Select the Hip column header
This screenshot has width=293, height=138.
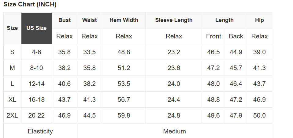coord(259,20)
